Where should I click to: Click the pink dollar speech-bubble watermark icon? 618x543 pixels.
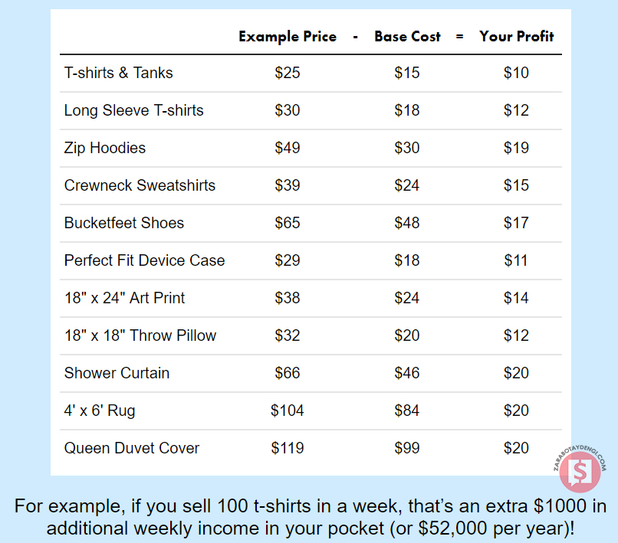pyautogui.click(x=580, y=470)
